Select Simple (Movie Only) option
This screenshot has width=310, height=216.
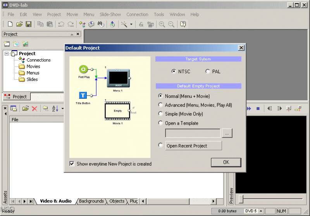[x=160, y=113]
